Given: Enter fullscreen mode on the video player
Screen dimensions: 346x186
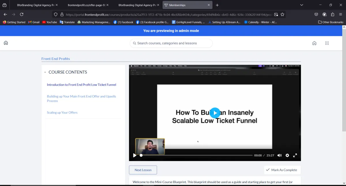Looking at the screenshot, I should (x=295, y=155).
